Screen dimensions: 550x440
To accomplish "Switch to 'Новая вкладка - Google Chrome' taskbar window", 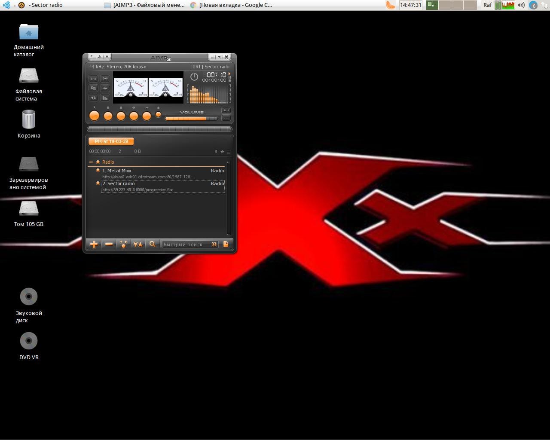I will [x=231, y=5].
